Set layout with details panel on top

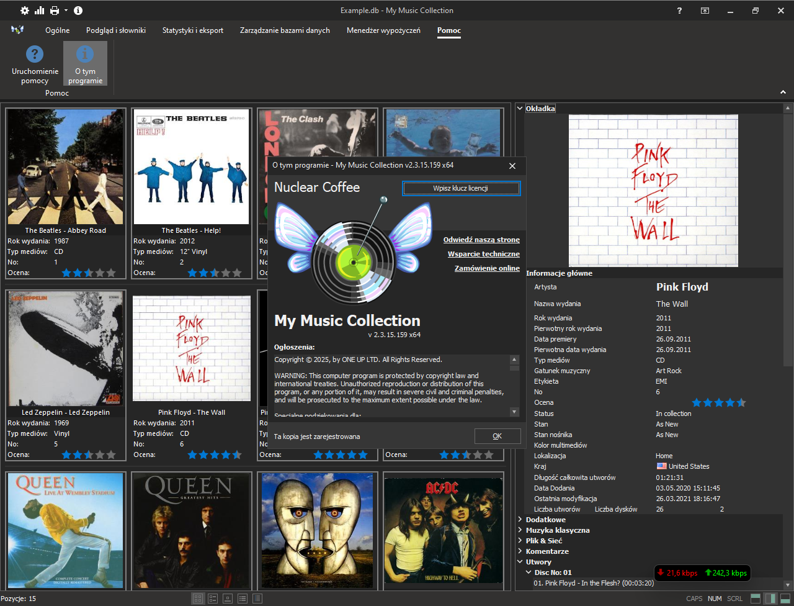tap(756, 599)
